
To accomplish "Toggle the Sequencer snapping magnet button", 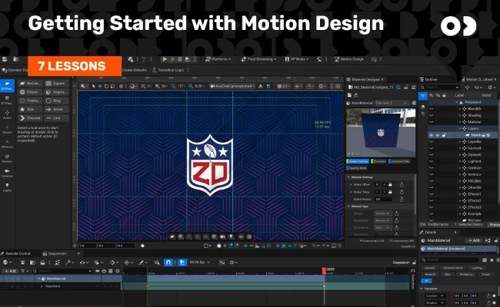I will [168, 262].
